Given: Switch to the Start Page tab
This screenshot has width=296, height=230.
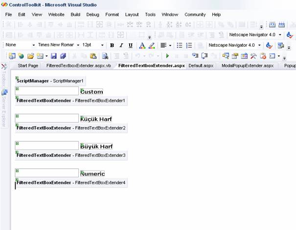Looking at the screenshot, I should click(28, 66).
